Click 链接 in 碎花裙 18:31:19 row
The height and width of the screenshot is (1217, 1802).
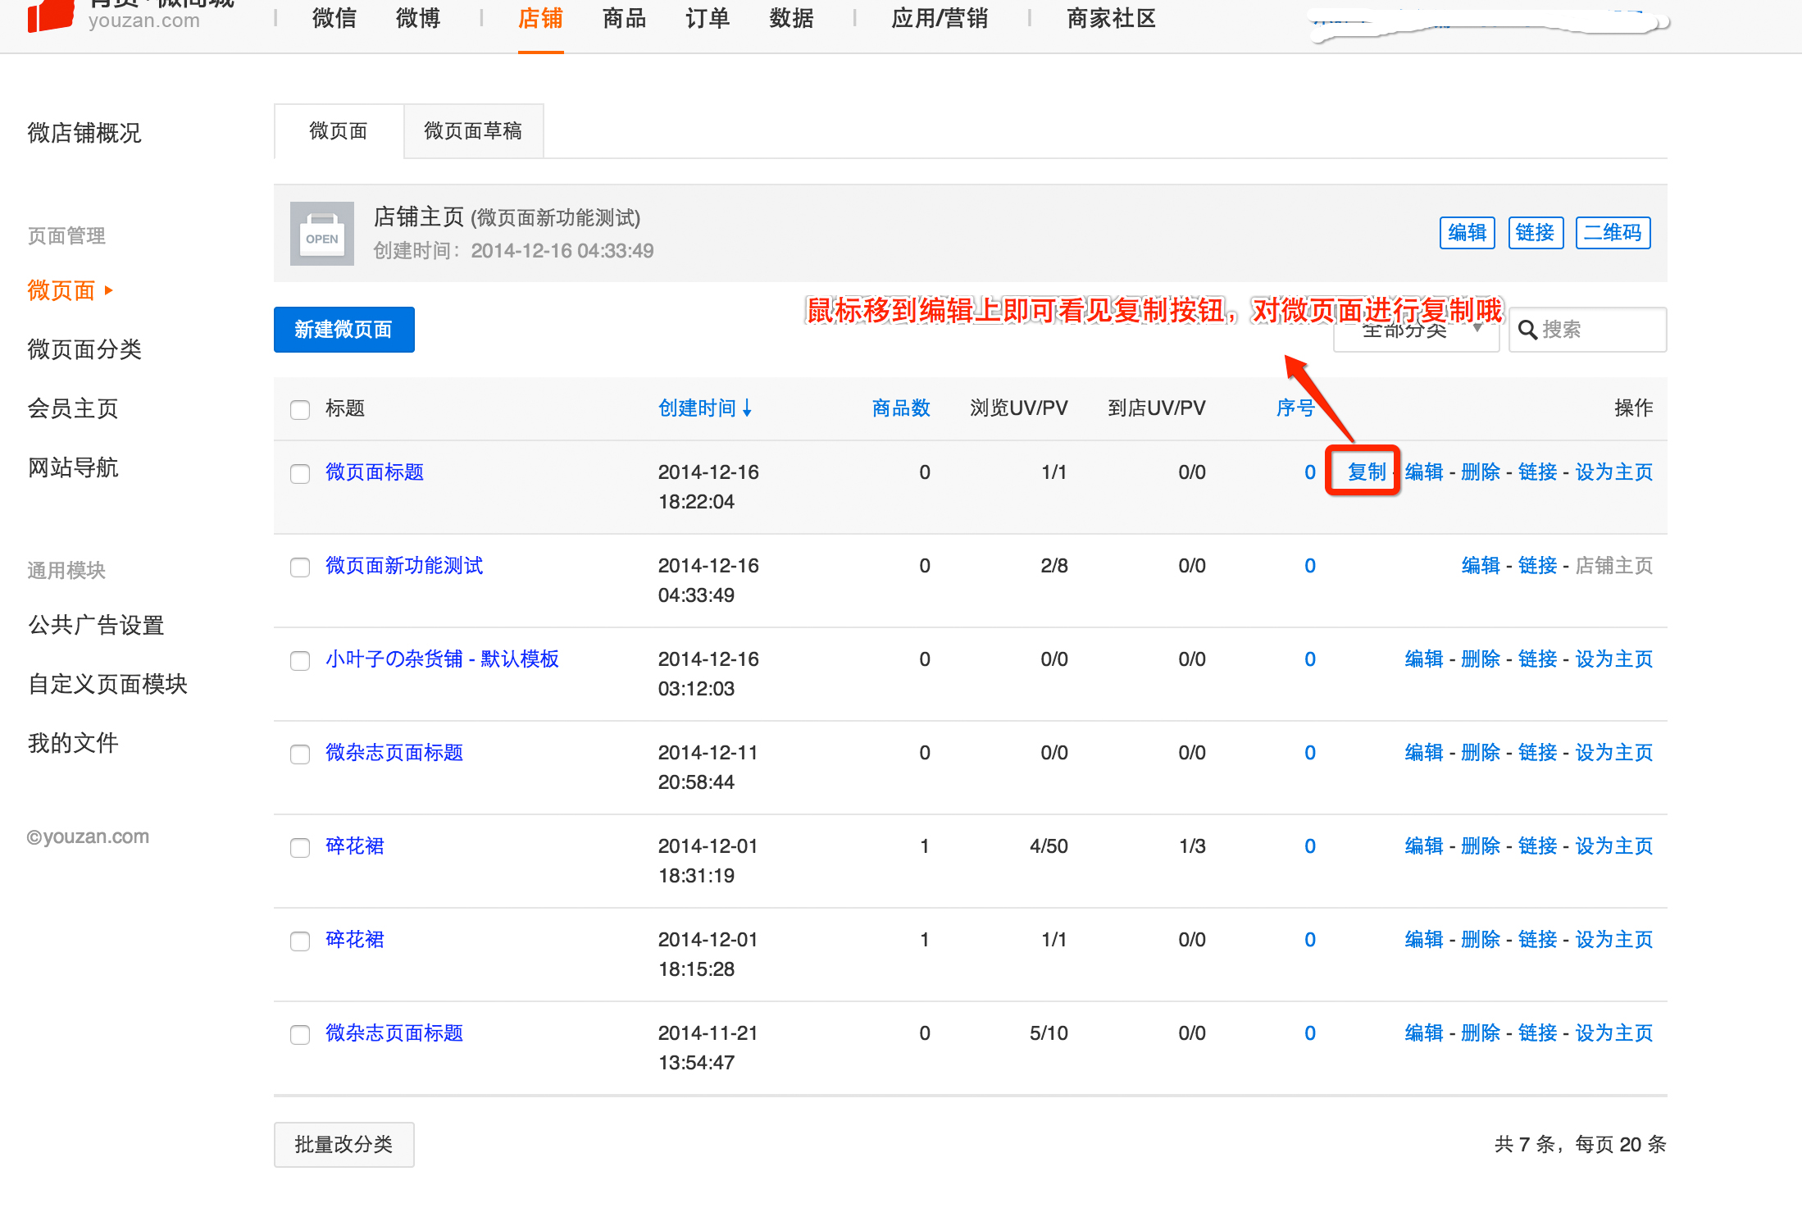pyautogui.click(x=1538, y=846)
